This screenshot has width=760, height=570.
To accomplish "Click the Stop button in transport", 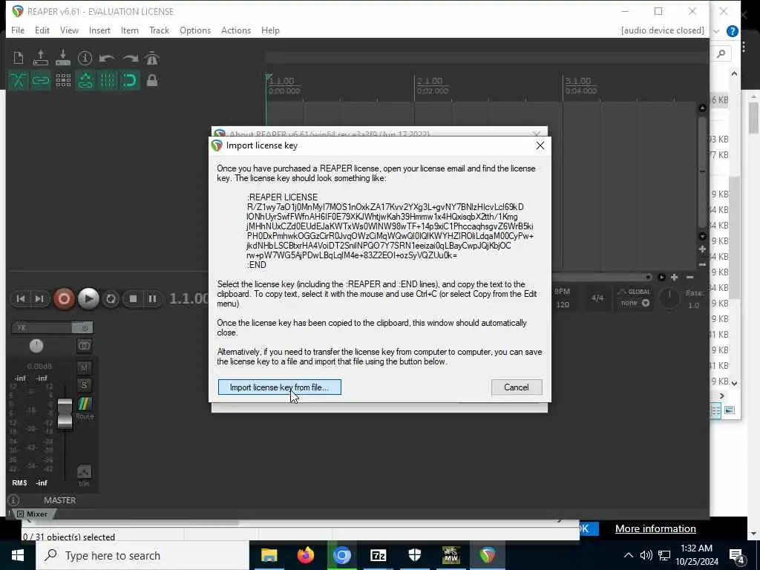I will pos(134,298).
